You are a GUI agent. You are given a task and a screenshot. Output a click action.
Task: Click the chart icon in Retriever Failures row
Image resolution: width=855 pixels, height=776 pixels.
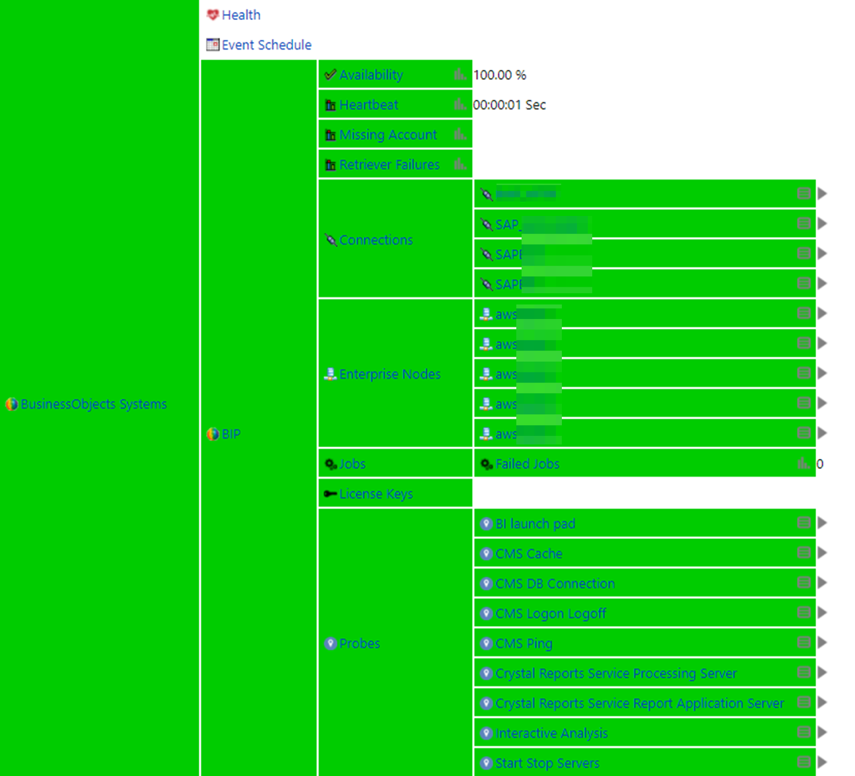click(x=460, y=164)
